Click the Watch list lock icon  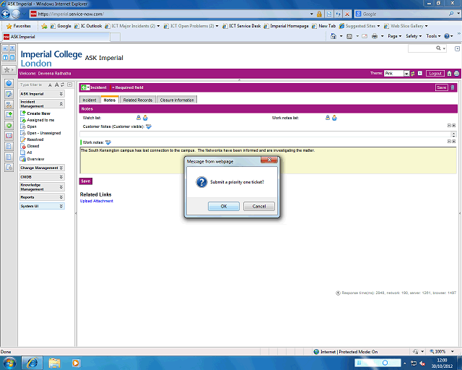click(x=138, y=117)
